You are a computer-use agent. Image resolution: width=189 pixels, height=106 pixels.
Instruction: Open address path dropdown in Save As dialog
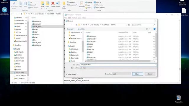tap(126, 25)
